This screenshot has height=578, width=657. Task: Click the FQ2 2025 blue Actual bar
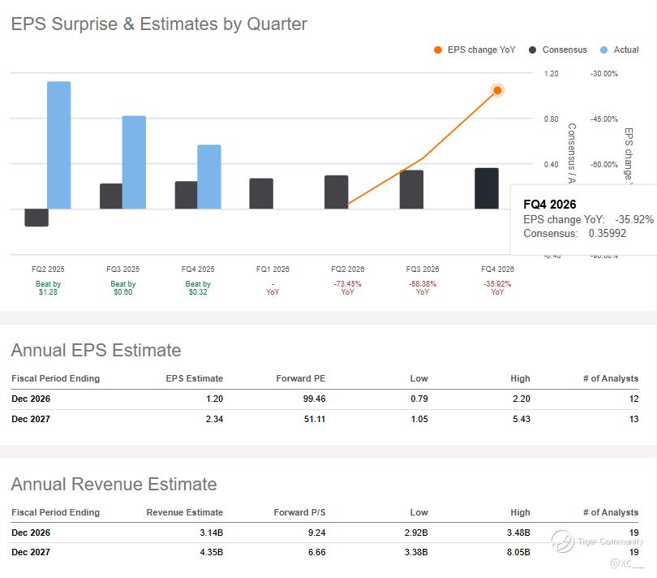pyautogui.click(x=59, y=145)
